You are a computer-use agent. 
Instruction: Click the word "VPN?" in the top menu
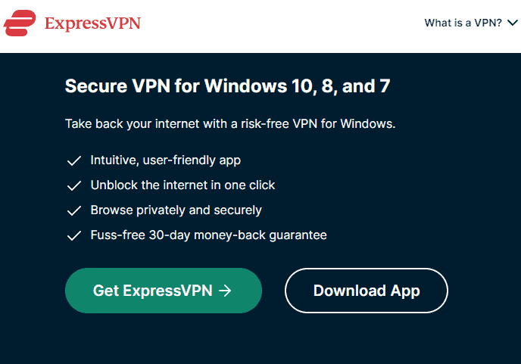point(488,23)
